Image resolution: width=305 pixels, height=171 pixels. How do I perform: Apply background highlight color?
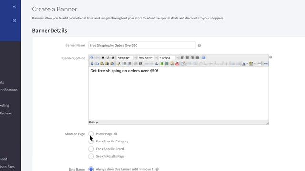(x=251, y=63)
